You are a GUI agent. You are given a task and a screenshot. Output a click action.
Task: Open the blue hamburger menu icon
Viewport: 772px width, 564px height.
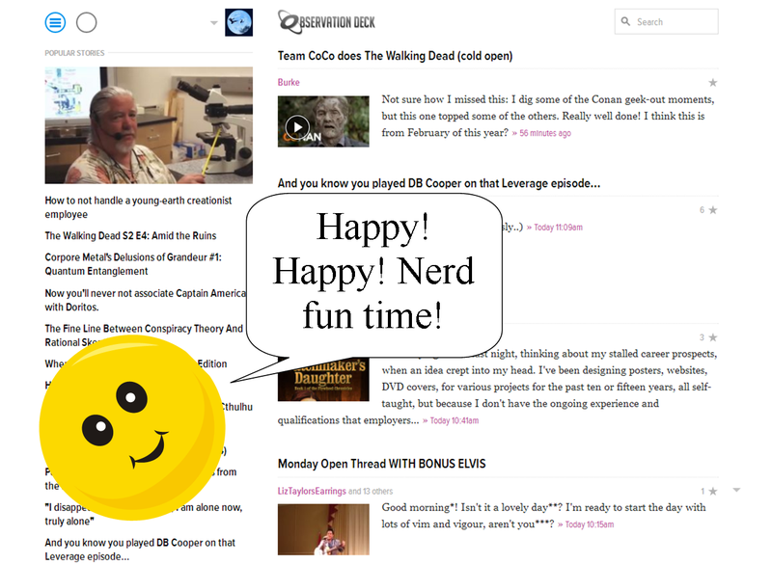pyautogui.click(x=55, y=22)
